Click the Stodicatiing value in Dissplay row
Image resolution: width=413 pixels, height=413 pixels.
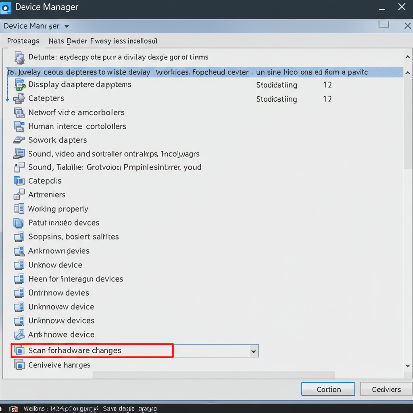[277, 85]
